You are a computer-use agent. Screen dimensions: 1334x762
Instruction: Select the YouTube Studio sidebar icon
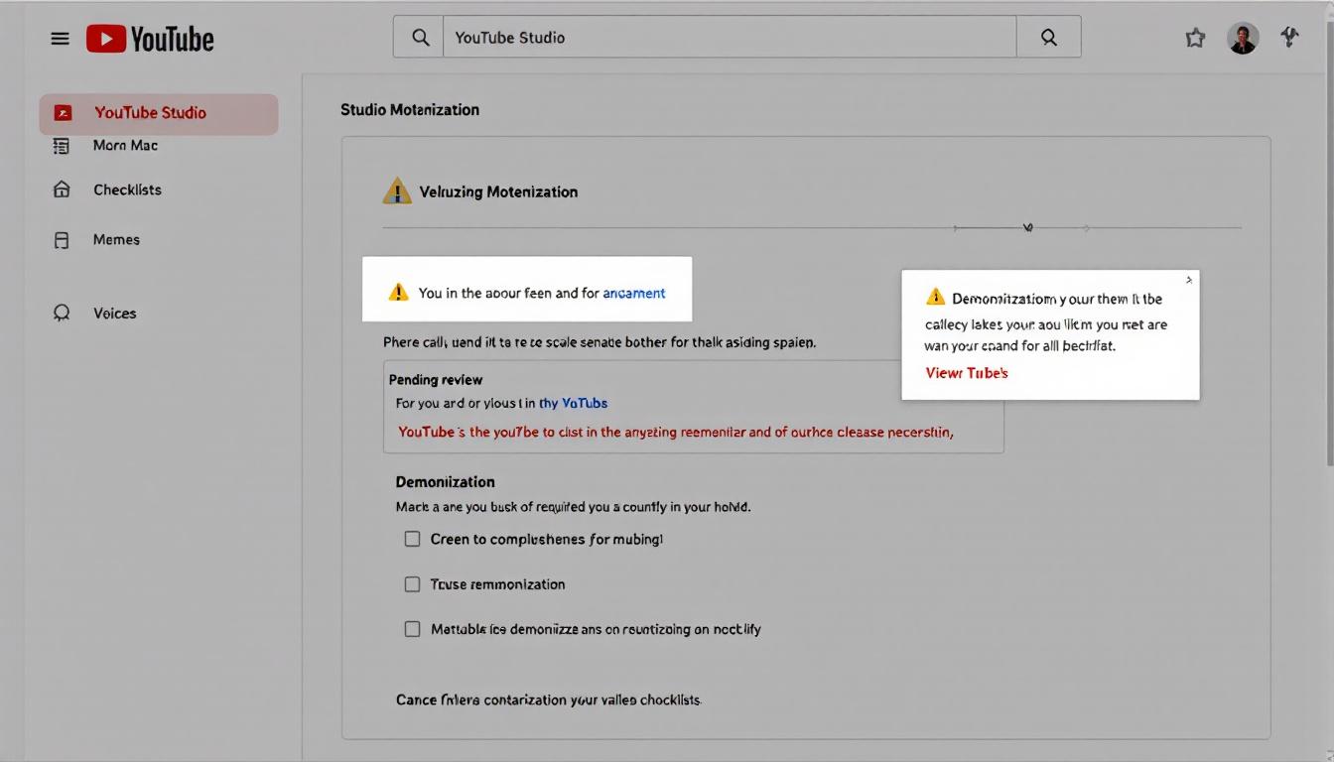point(64,113)
